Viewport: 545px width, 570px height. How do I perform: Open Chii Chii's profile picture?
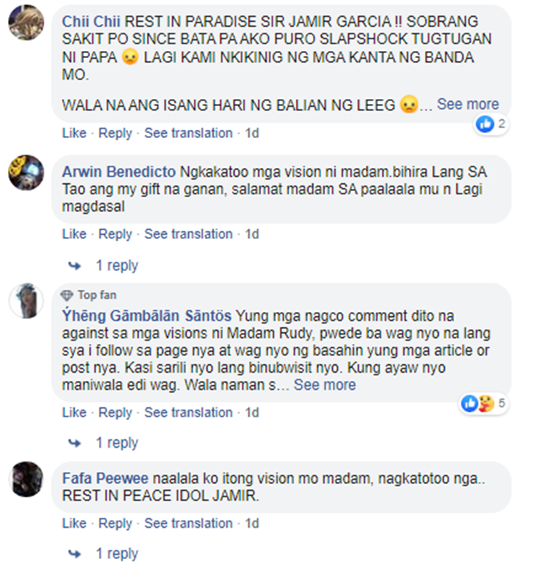click(x=26, y=23)
